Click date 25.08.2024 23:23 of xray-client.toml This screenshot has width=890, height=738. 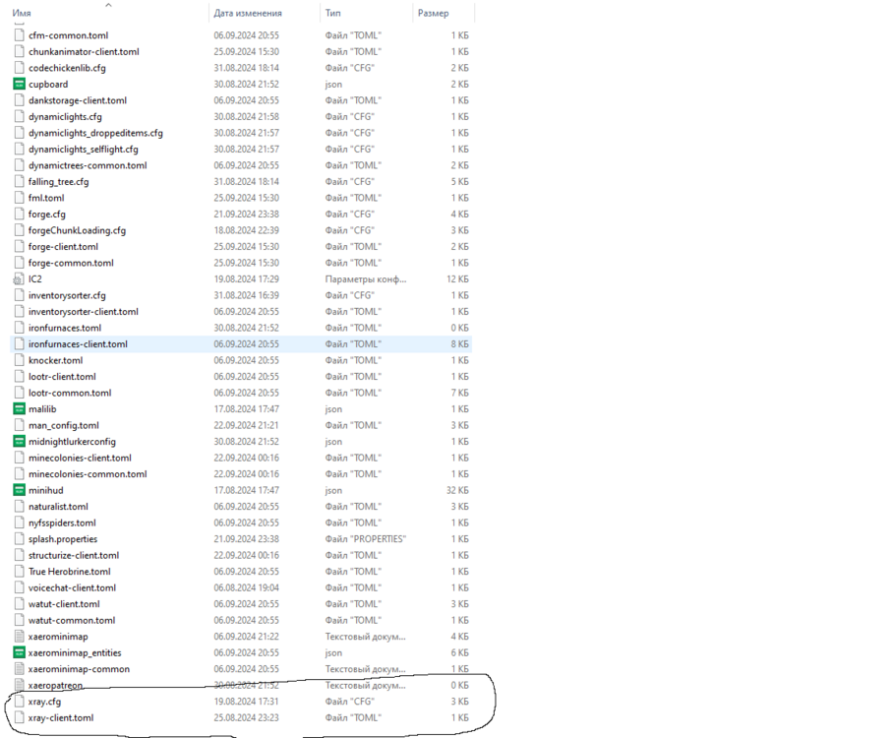(246, 718)
